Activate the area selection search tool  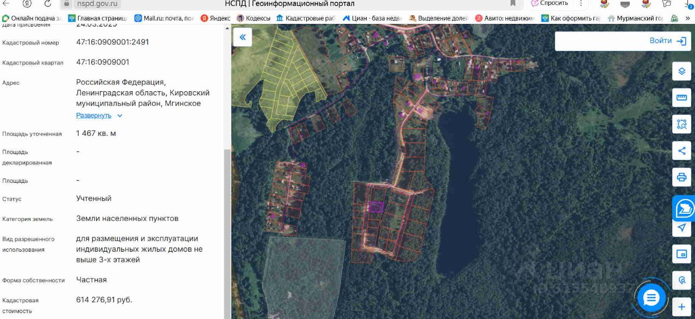point(681,124)
